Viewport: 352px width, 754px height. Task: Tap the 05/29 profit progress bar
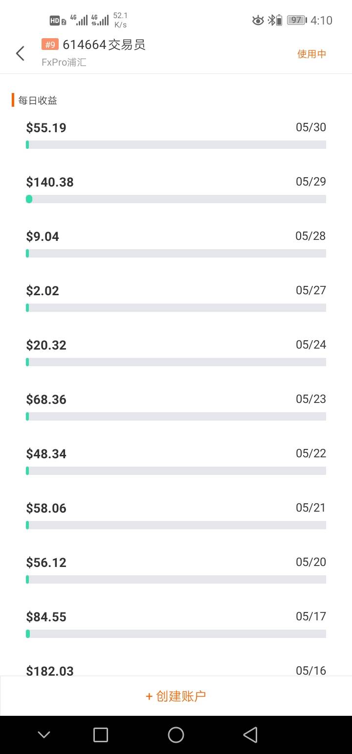point(176,199)
